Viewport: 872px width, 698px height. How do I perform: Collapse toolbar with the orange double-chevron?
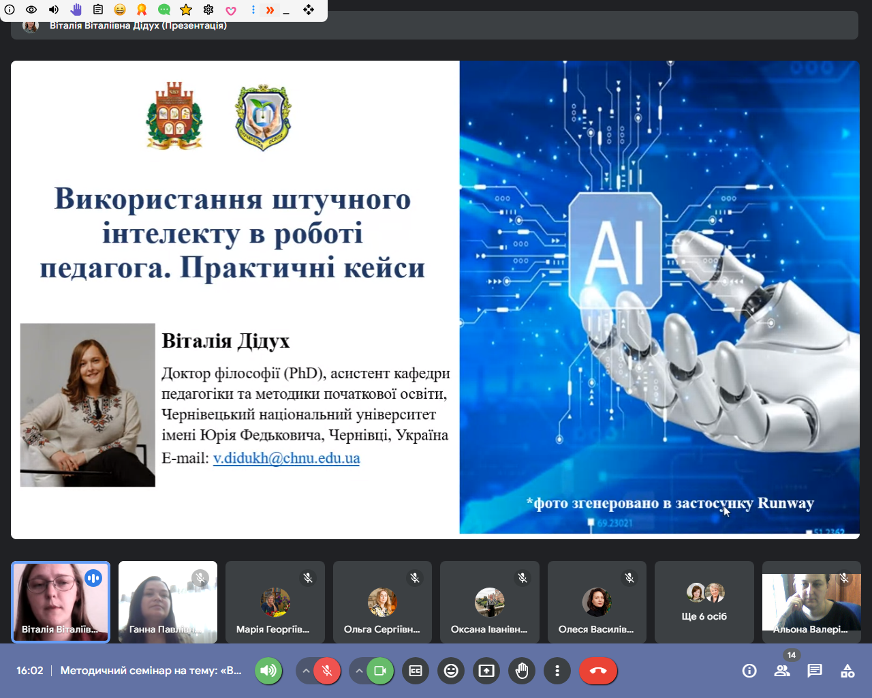[270, 10]
